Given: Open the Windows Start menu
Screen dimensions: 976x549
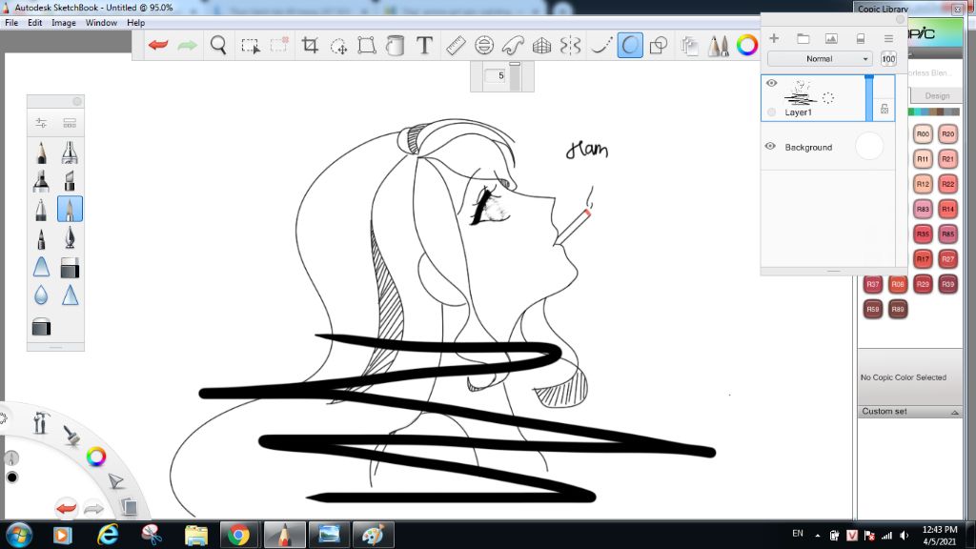Looking at the screenshot, I should [18, 535].
